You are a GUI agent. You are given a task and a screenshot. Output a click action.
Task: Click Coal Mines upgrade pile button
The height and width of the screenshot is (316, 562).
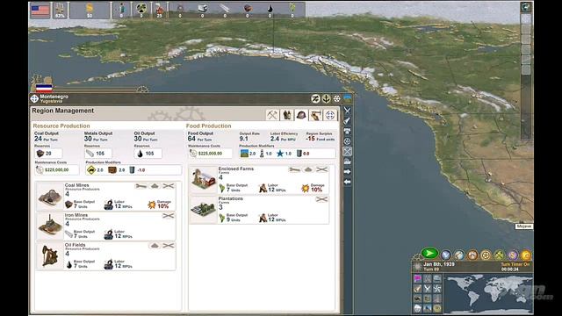pos(155,186)
